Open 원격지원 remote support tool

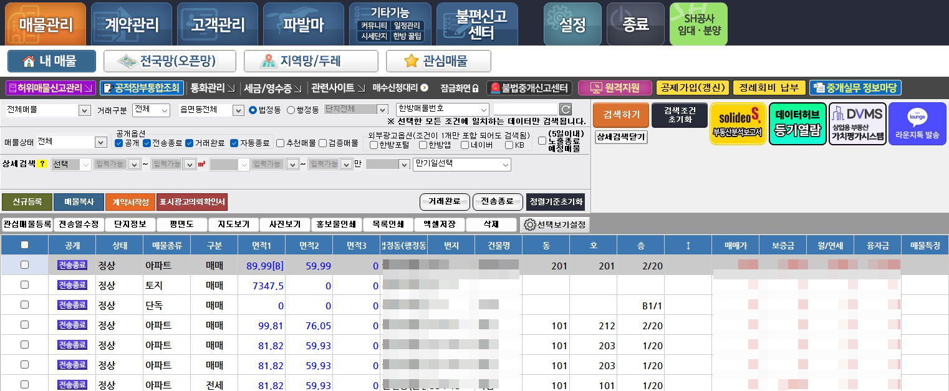pyautogui.click(x=615, y=88)
